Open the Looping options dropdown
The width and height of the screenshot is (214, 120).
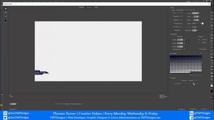[x=193, y=81]
